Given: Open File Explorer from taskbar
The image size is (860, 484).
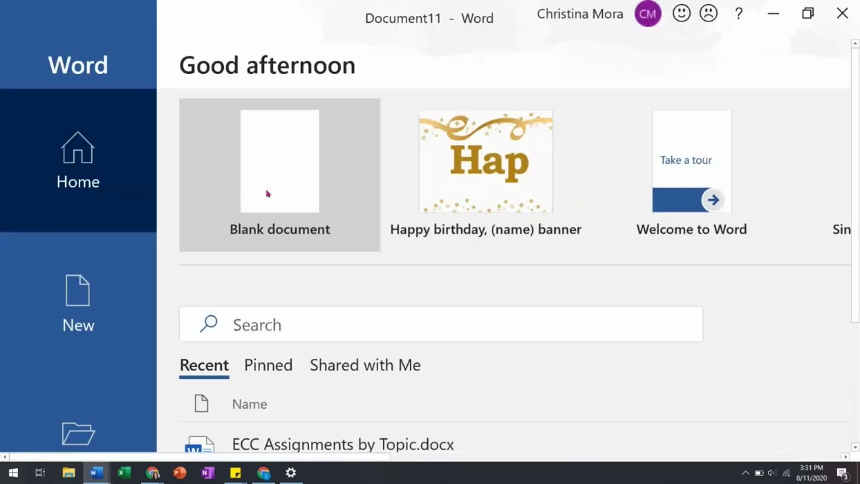Looking at the screenshot, I should tap(69, 473).
